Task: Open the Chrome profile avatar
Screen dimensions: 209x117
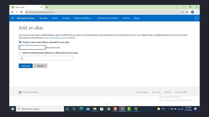Action: point(192,12)
